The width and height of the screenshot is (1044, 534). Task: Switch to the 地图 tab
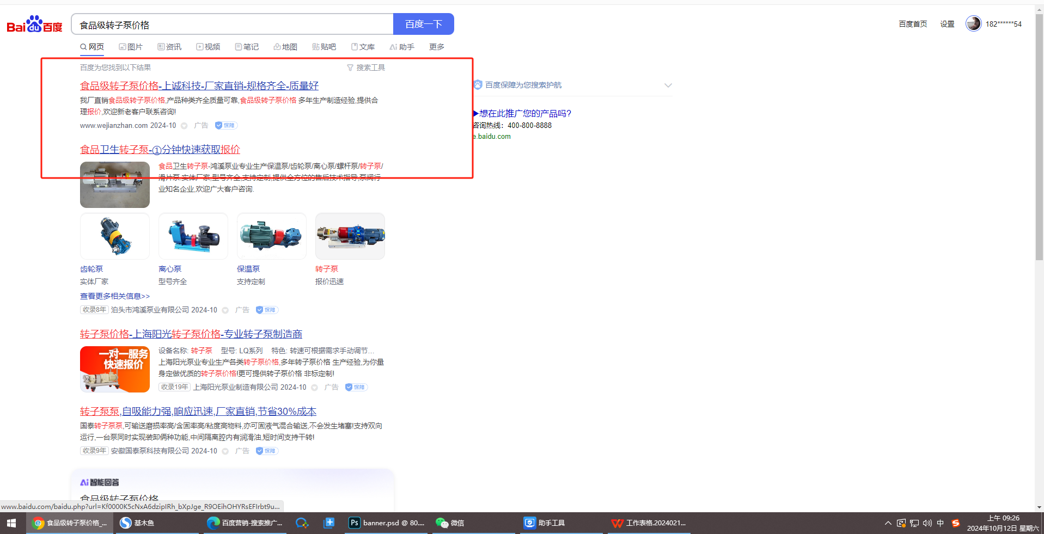[285, 47]
